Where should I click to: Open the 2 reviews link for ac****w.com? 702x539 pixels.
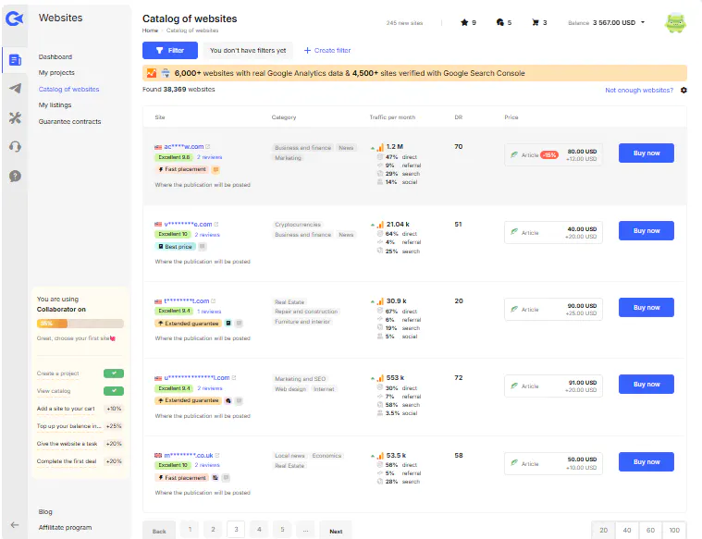[x=210, y=157]
